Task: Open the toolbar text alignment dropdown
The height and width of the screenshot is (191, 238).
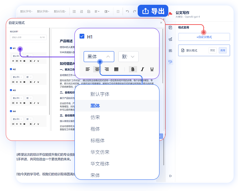Action: 97,11
